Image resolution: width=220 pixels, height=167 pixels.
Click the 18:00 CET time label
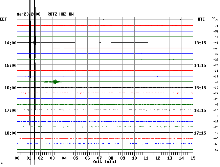[x=10, y=133]
